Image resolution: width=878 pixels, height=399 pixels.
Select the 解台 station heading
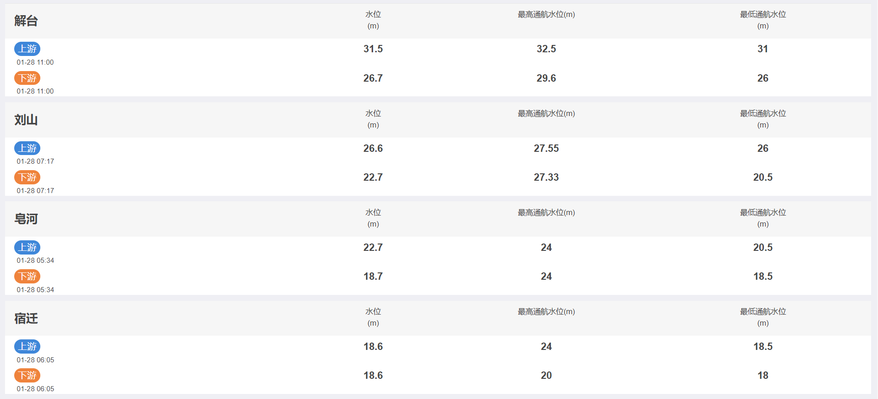coord(26,21)
